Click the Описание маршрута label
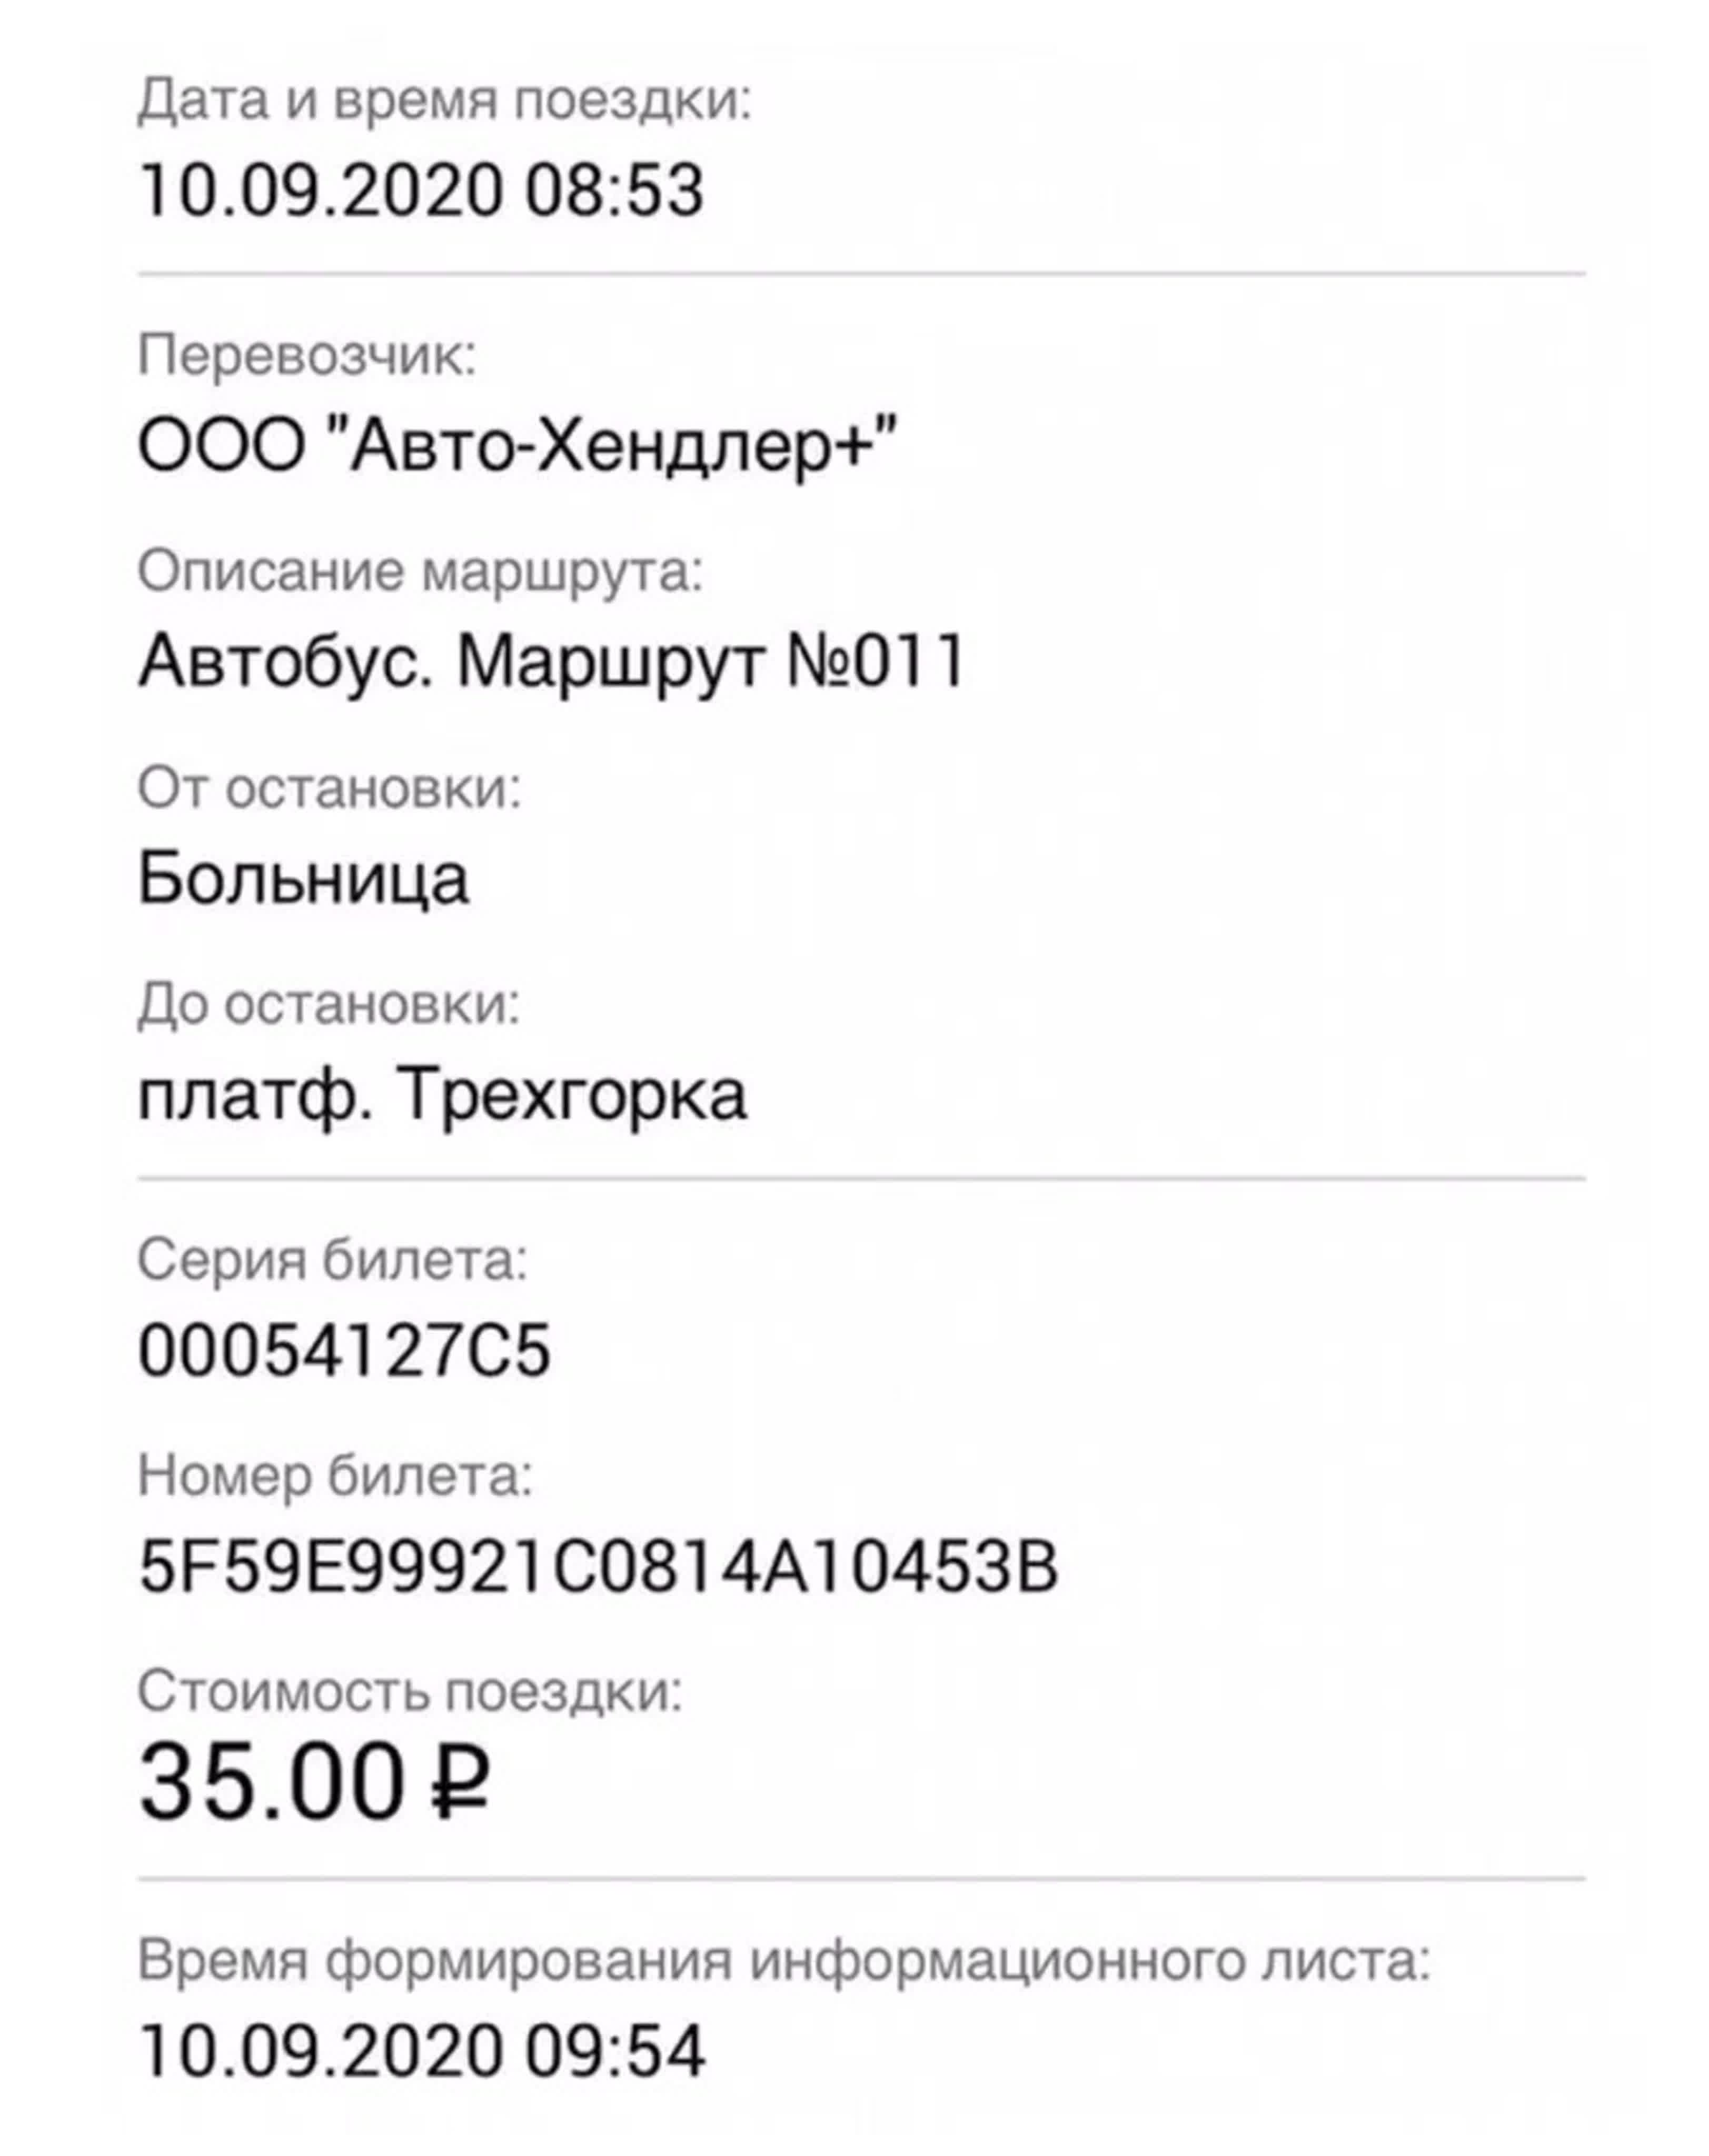The image size is (1709, 2156). (420, 572)
